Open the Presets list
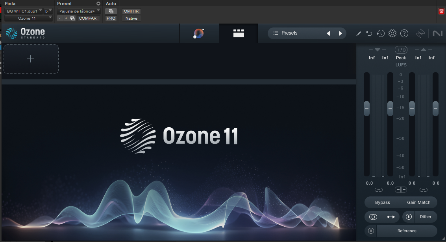The width and height of the screenshot is (446, 242). pyautogui.click(x=290, y=33)
